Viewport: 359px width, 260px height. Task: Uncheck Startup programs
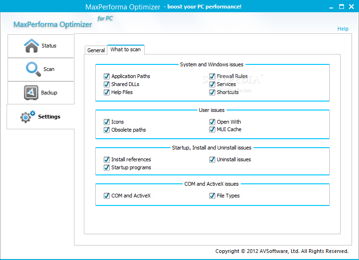[x=106, y=167]
